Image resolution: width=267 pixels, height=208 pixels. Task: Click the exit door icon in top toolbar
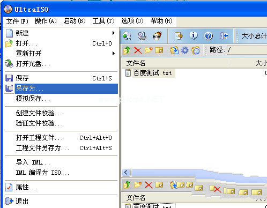point(224,36)
